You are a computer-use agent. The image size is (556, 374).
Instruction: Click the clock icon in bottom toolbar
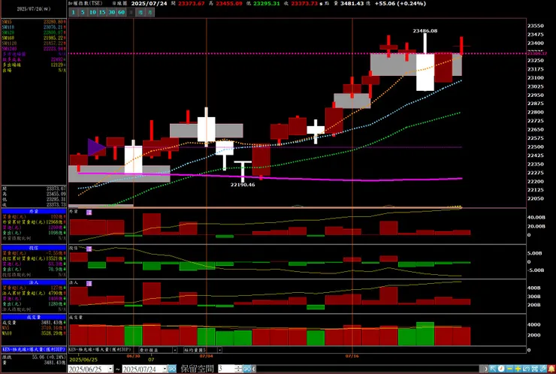click(x=501, y=369)
